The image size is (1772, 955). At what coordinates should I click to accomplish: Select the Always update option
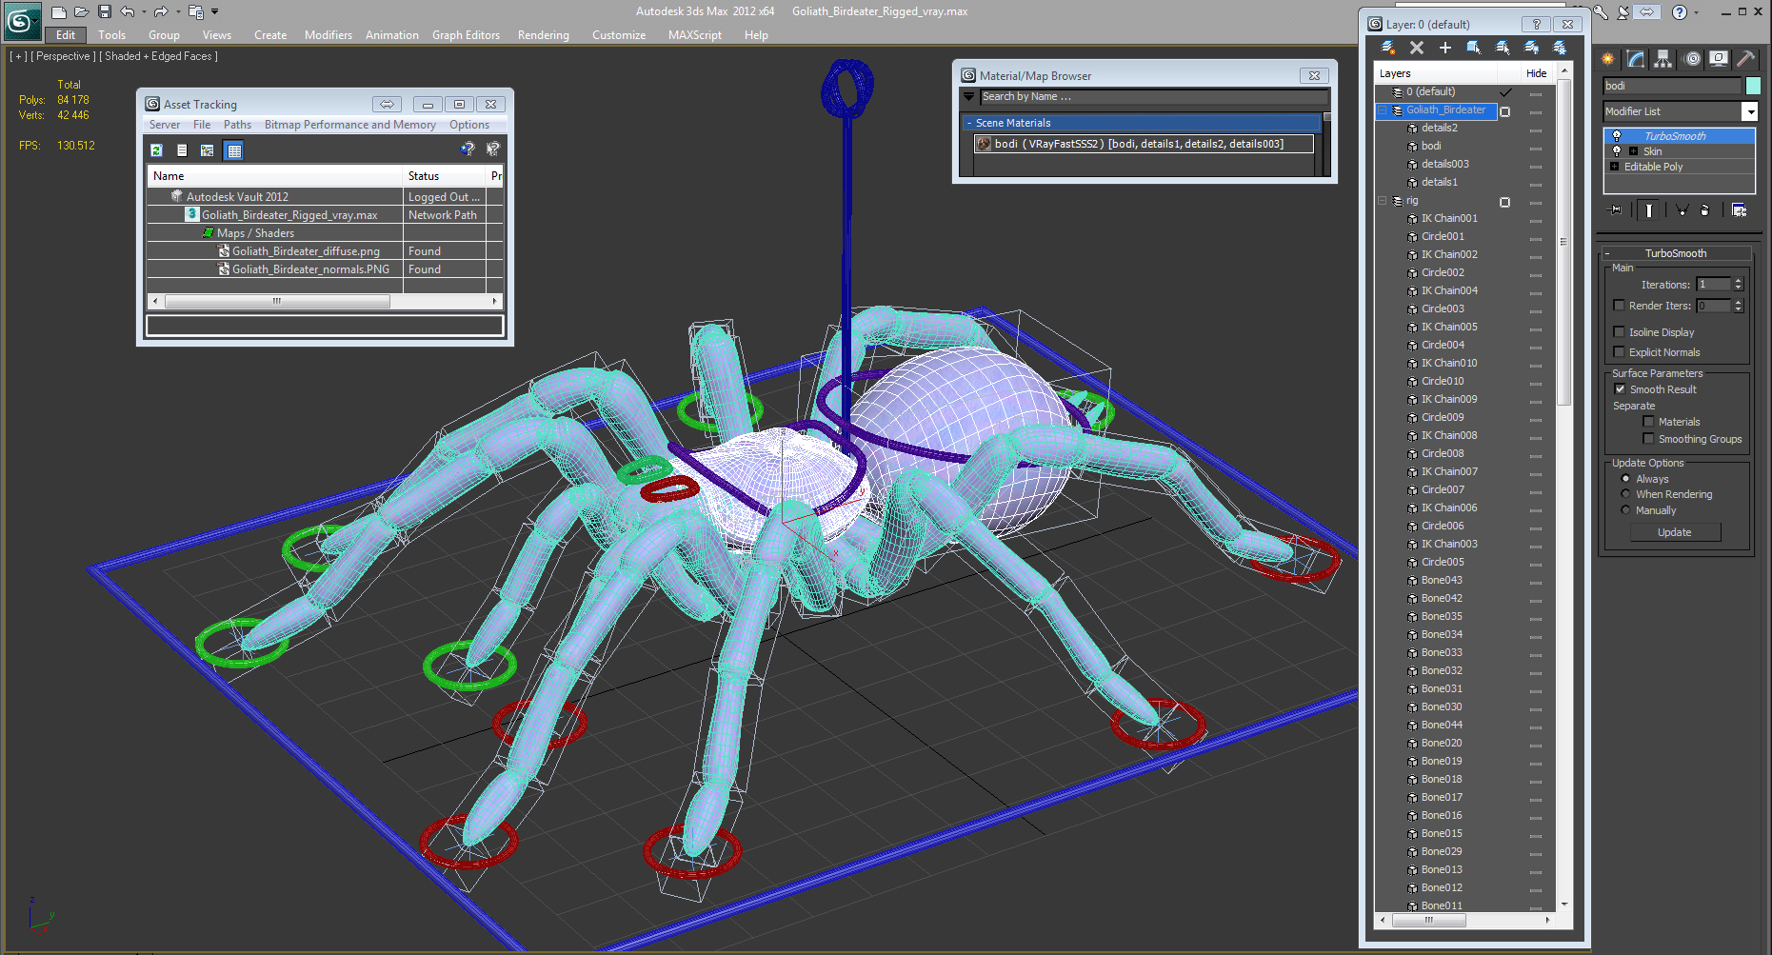(1625, 479)
